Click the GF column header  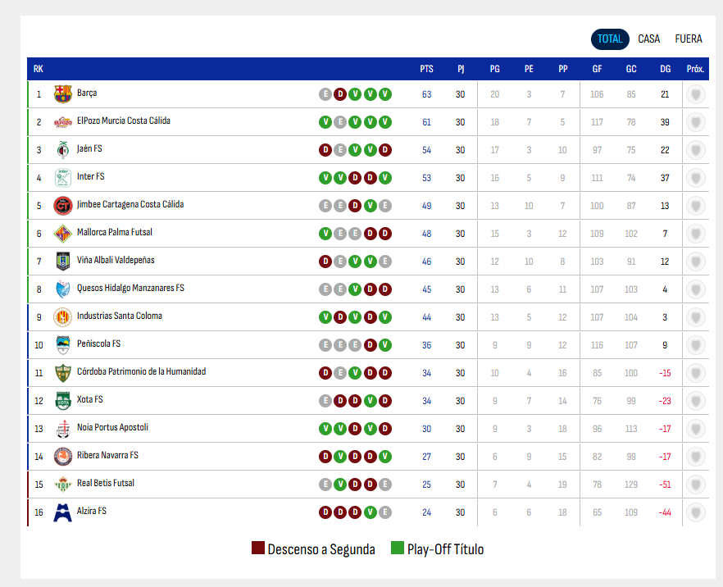pyautogui.click(x=597, y=69)
